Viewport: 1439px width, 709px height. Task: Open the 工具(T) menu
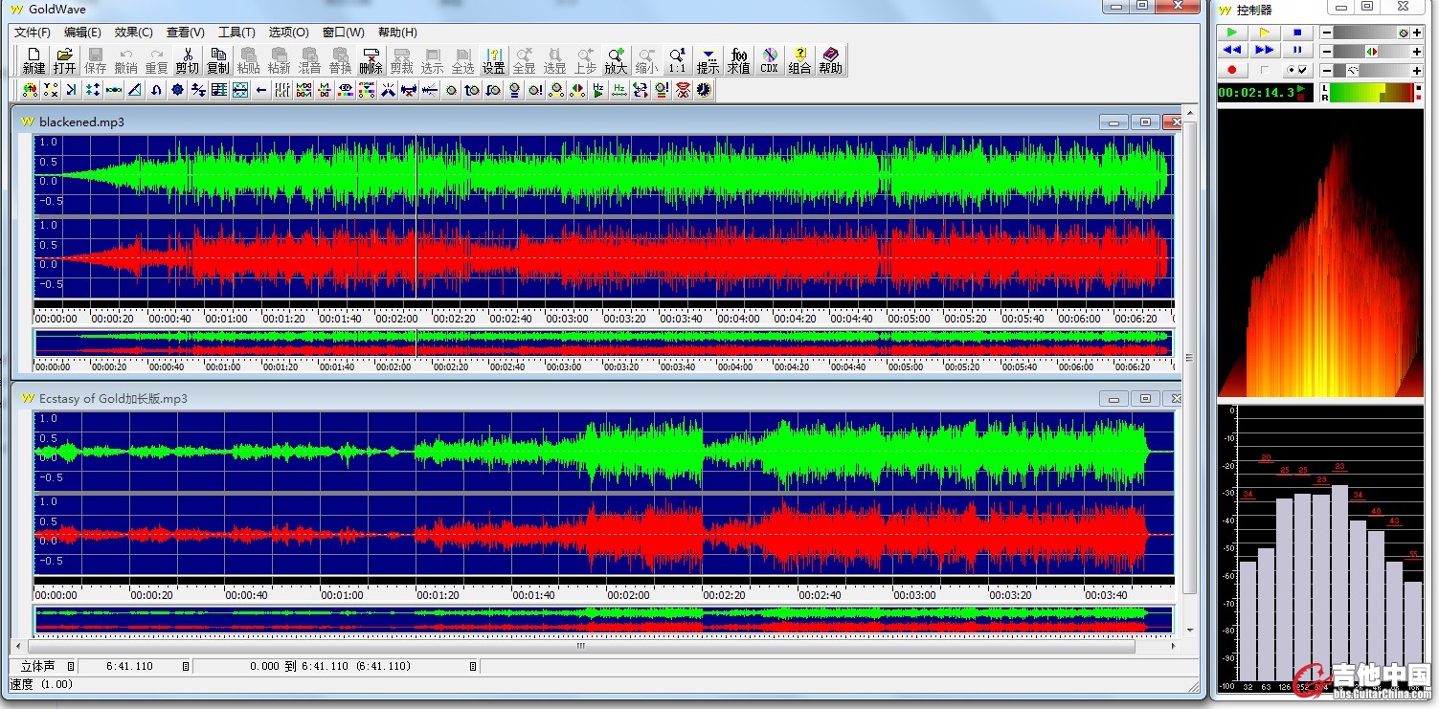[x=236, y=33]
